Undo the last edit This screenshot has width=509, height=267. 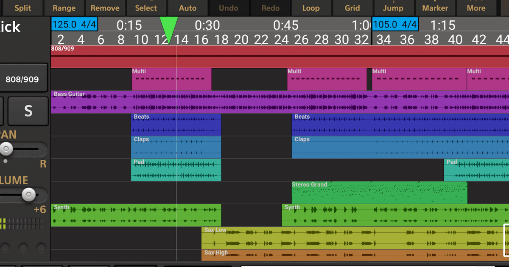[x=229, y=8]
